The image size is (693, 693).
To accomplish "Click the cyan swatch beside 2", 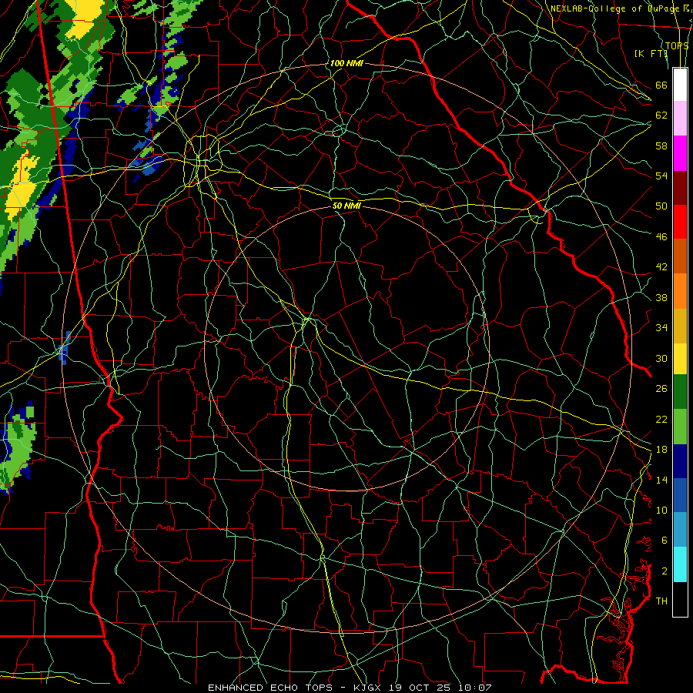I will click(x=680, y=564).
